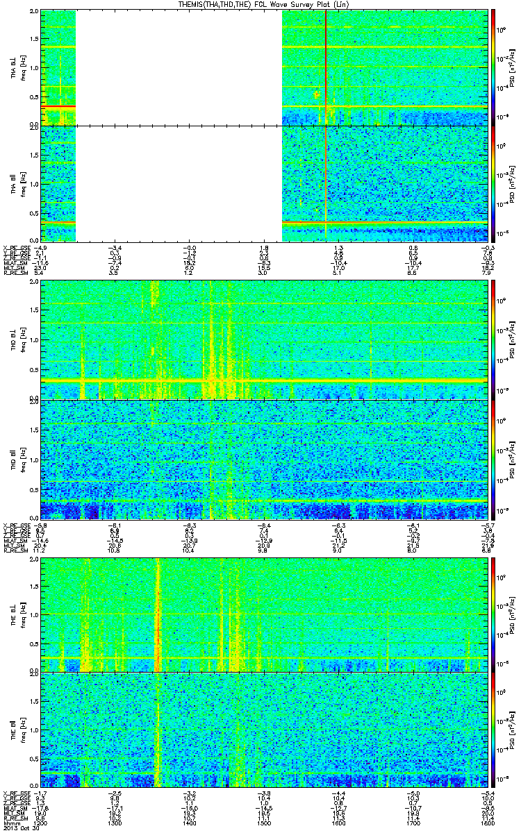Viewport: 521px width, 833px height.
Task: Select the THA B-parallel PSD color bar
Action: click(x=494, y=184)
